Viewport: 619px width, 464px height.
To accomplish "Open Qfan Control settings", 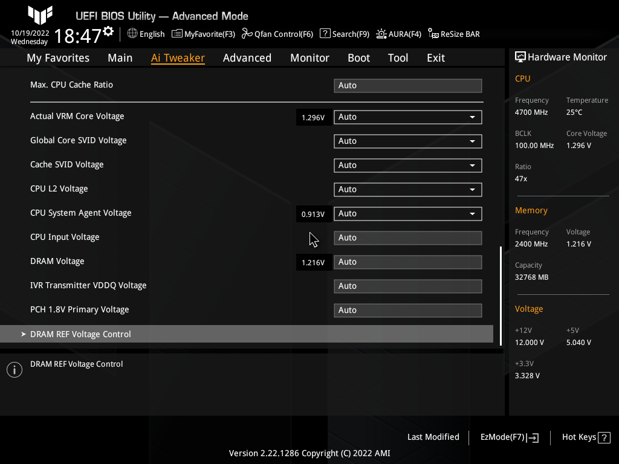I will point(277,34).
